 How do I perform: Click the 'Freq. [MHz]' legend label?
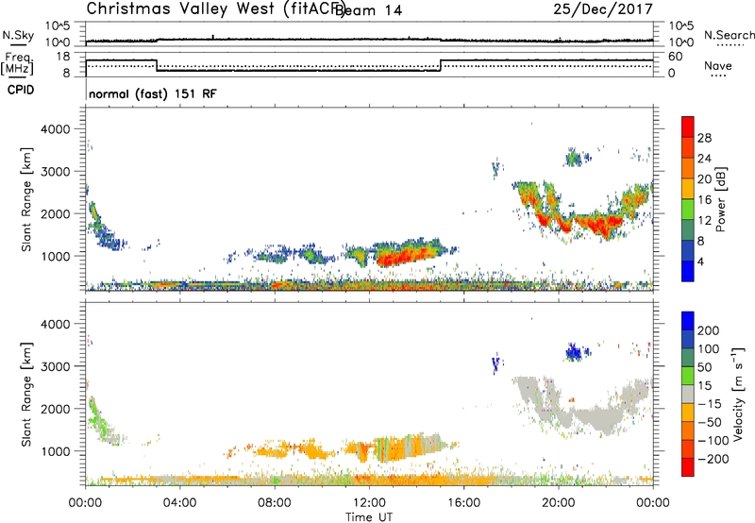pos(17,64)
